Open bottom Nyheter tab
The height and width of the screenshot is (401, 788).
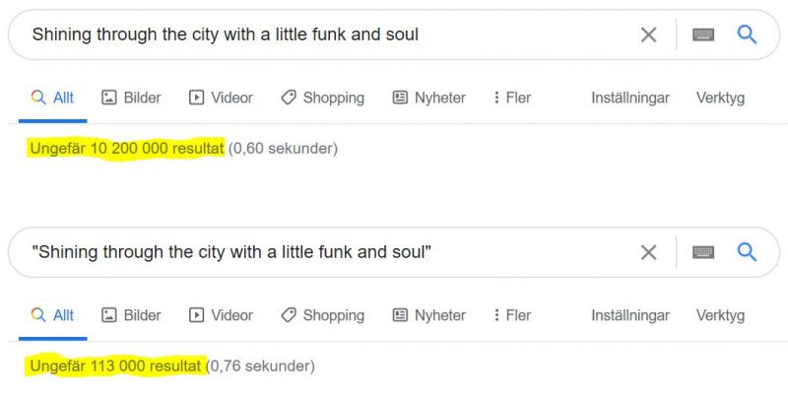tap(428, 315)
